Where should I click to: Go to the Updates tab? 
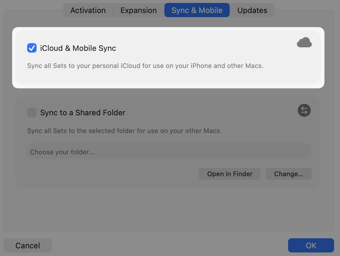[252, 10]
